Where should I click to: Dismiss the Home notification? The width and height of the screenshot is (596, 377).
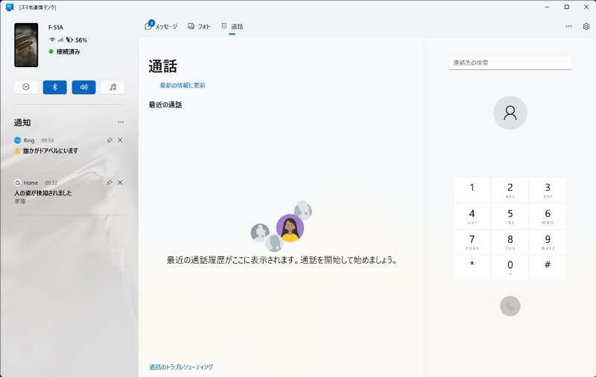click(x=120, y=183)
